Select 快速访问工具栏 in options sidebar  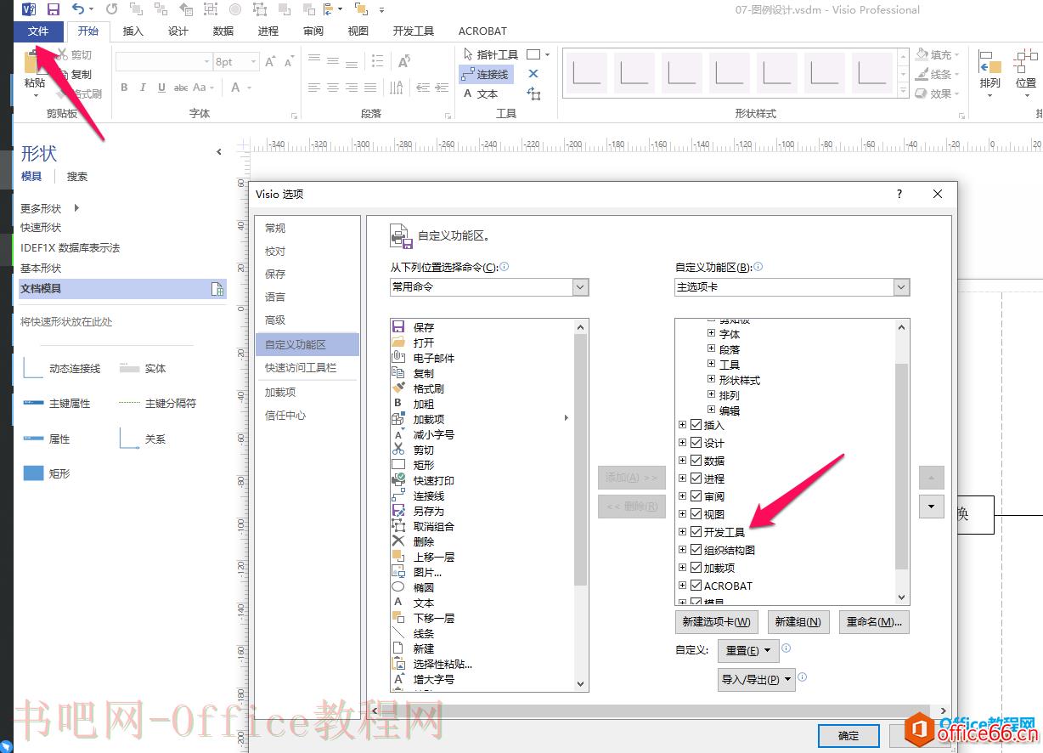click(307, 368)
